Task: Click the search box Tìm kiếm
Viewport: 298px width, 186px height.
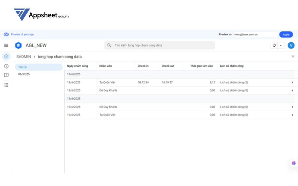Action: (x=159, y=45)
